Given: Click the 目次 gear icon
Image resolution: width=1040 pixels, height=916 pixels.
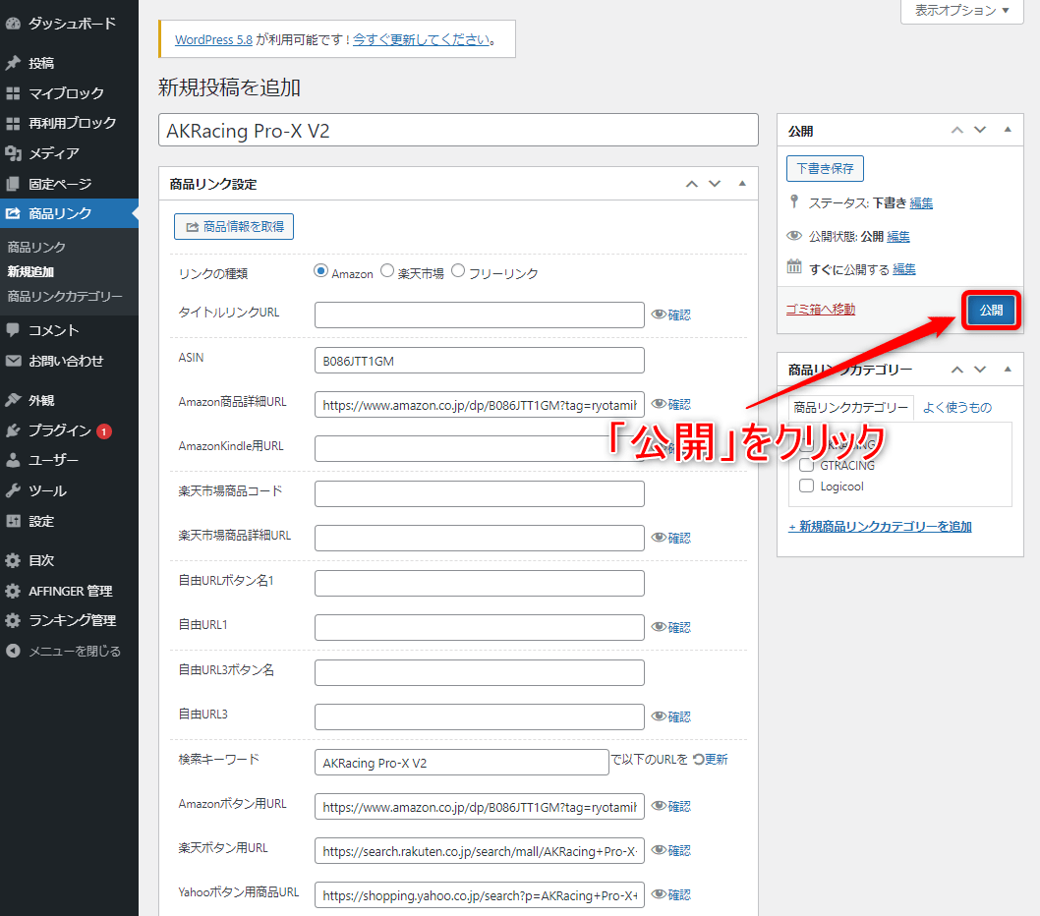Looking at the screenshot, I should click(13, 560).
